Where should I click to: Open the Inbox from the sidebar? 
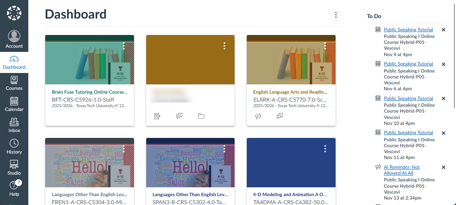click(x=14, y=125)
